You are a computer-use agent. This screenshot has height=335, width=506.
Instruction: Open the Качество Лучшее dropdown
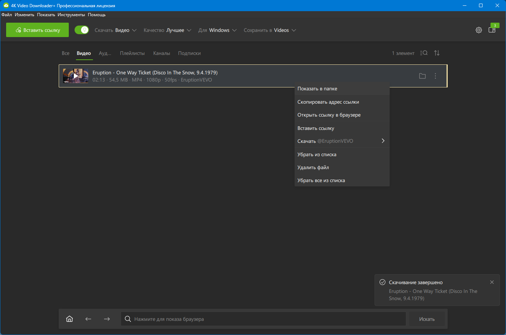(167, 30)
